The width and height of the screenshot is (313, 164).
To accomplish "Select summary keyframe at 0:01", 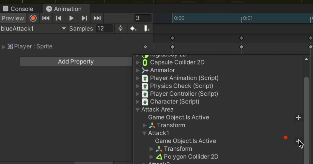I will [242, 38].
